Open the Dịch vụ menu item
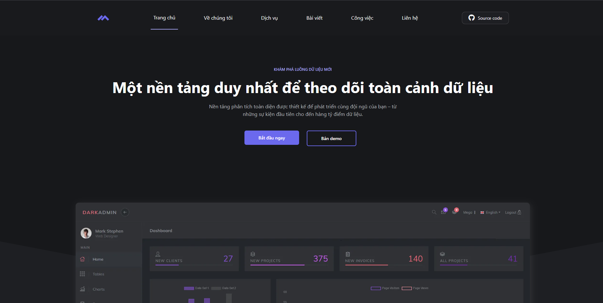The height and width of the screenshot is (303, 603). (269, 18)
